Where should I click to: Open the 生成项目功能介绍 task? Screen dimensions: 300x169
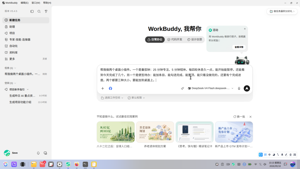coord(26,102)
